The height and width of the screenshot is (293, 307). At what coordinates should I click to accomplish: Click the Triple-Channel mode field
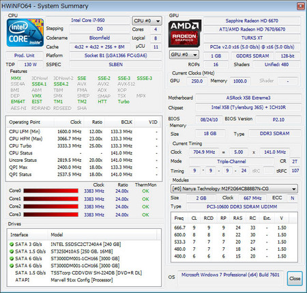tap(231, 161)
